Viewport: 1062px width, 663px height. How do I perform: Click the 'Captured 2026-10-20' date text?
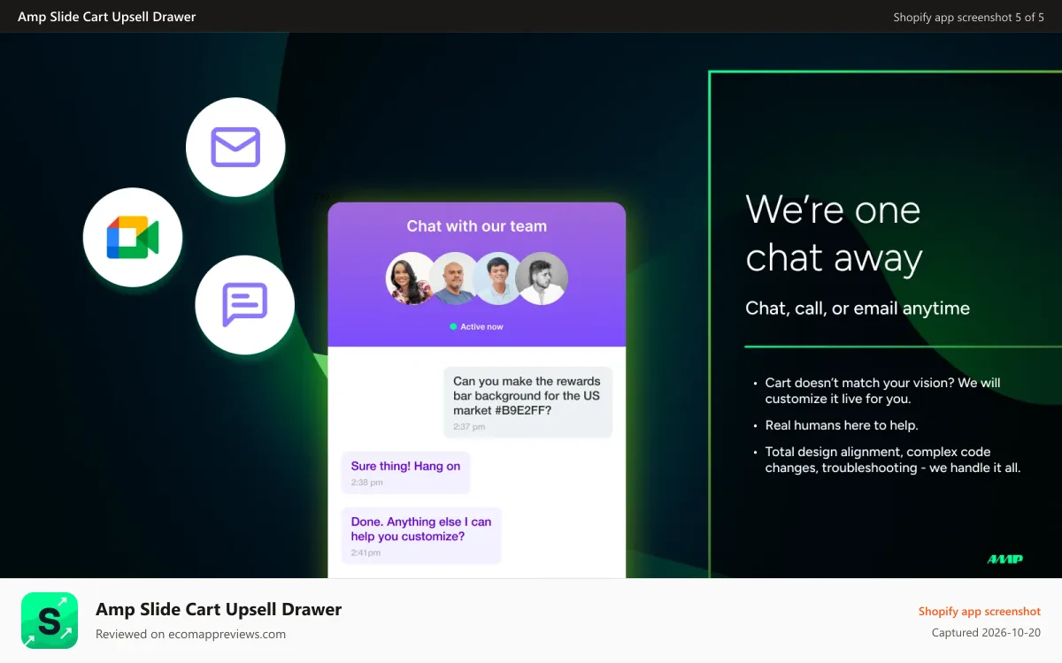click(x=987, y=633)
